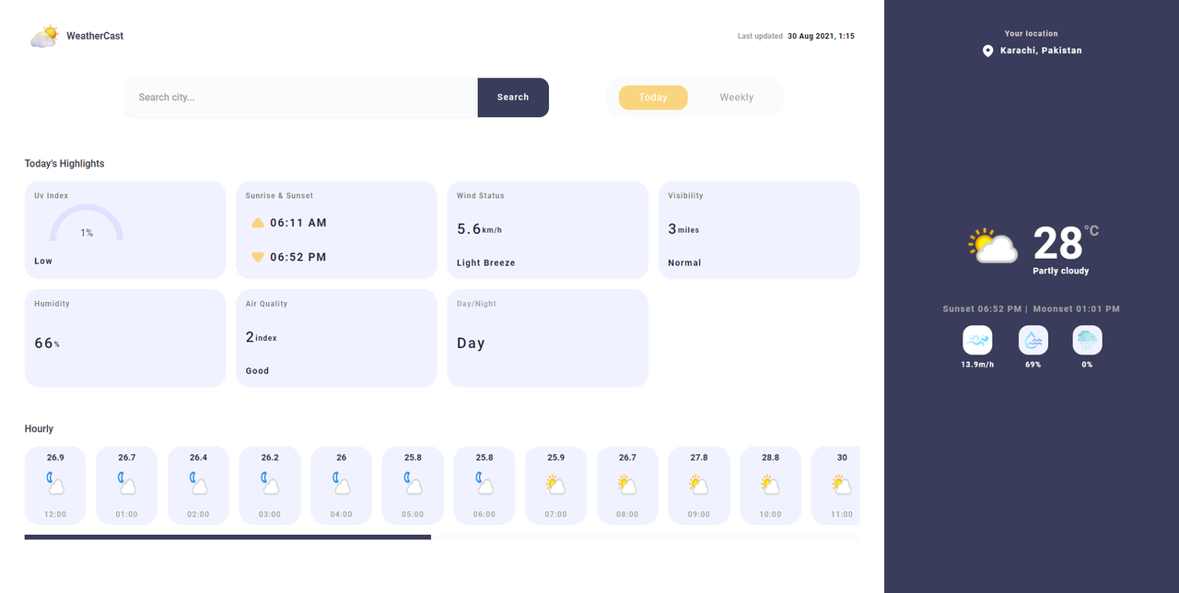
Task: Click the WeatherCast brand name
Action: tap(95, 36)
